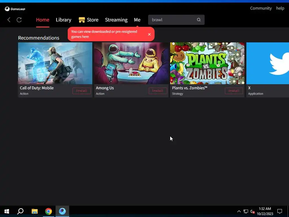Click the 'Plants vs. Zombies™' title
The image size is (289, 217).
[190, 88]
